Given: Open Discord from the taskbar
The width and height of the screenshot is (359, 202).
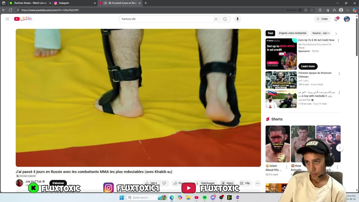Looking at the screenshot, I should pos(213,198).
